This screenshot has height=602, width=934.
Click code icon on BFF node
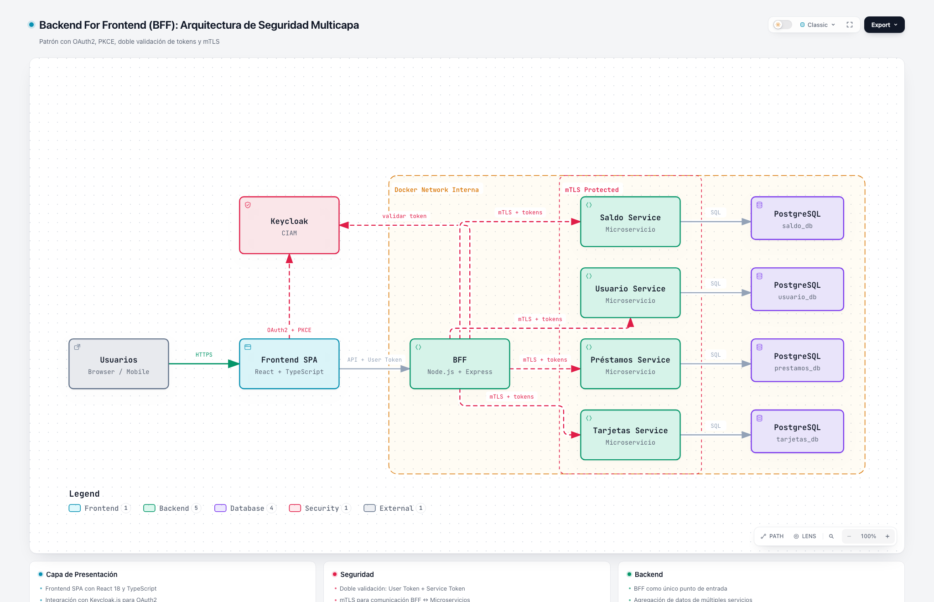(x=418, y=347)
